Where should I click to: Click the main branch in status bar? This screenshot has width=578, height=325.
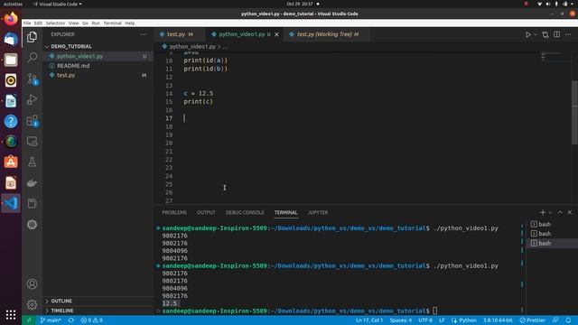pyautogui.click(x=51, y=320)
